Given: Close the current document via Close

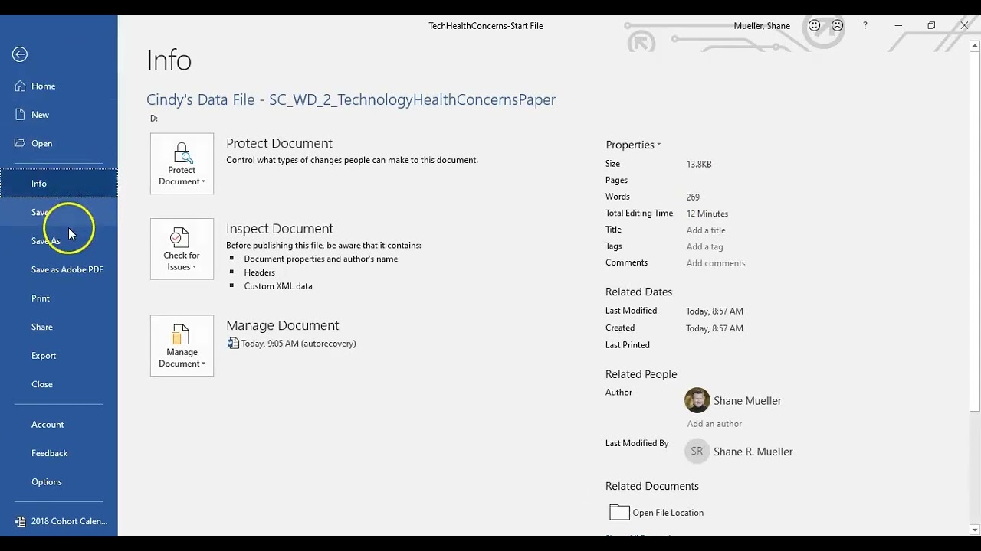Looking at the screenshot, I should (59, 384).
